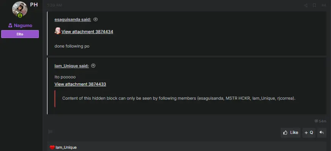
Task: Click the share post icon
Action: click(306, 5)
